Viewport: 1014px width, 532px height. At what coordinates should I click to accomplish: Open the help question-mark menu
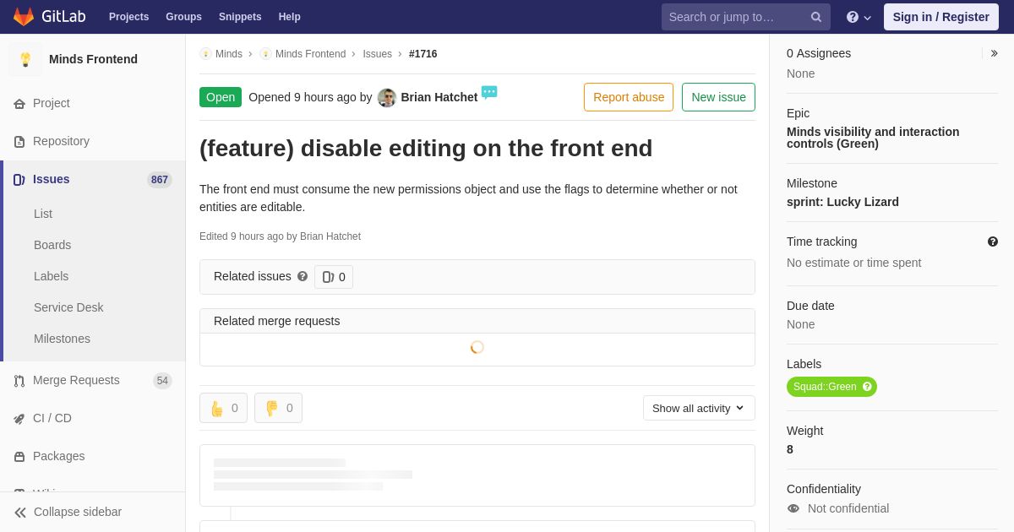(859, 17)
